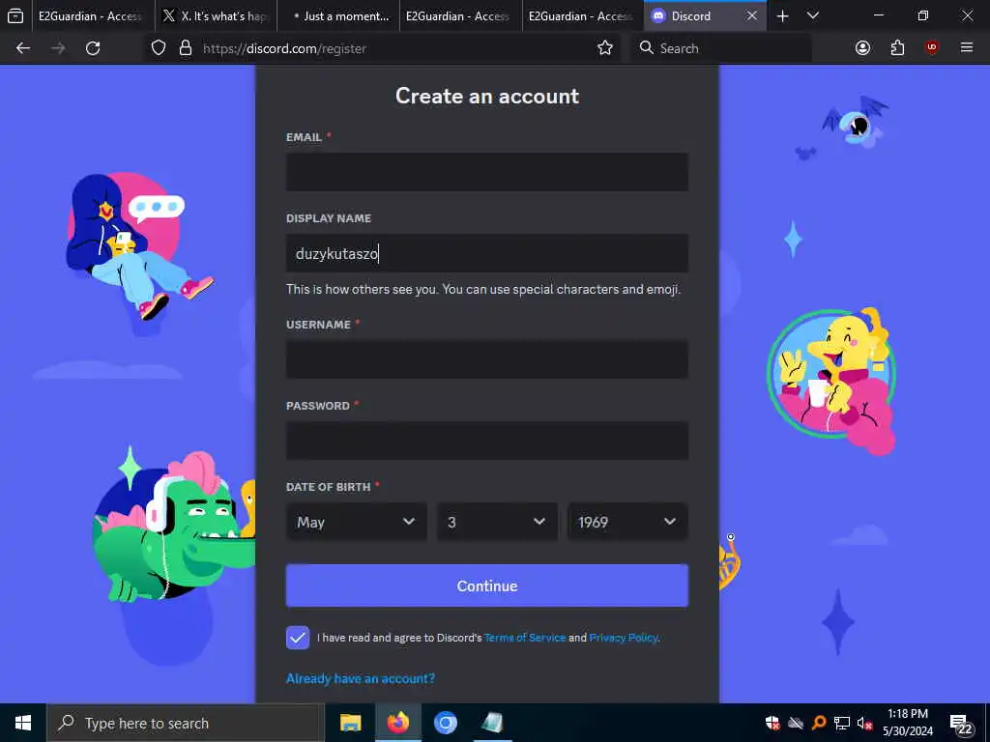Click Already have an account link

coord(361,678)
